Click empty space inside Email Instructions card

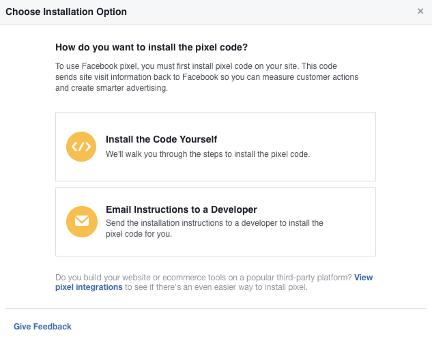(350, 244)
